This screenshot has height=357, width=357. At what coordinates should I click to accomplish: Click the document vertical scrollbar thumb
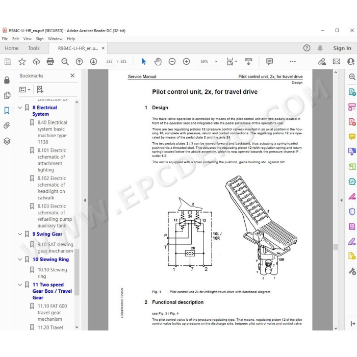coord(336,247)
